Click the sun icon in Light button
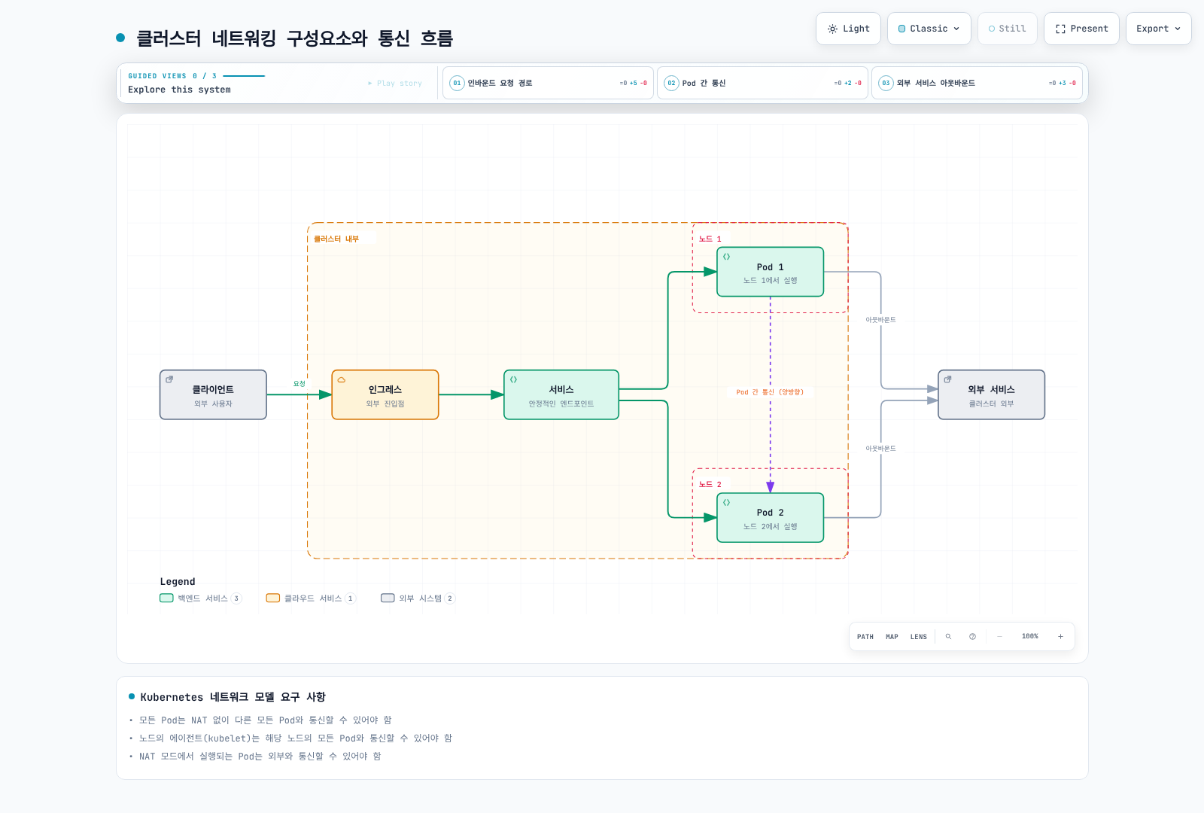This screenshot has width=1204, height=813. (832, 29)
